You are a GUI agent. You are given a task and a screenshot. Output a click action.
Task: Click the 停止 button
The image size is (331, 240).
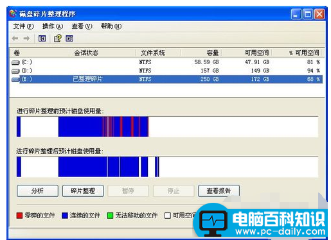pyautogui.click(x=174, y=191)
